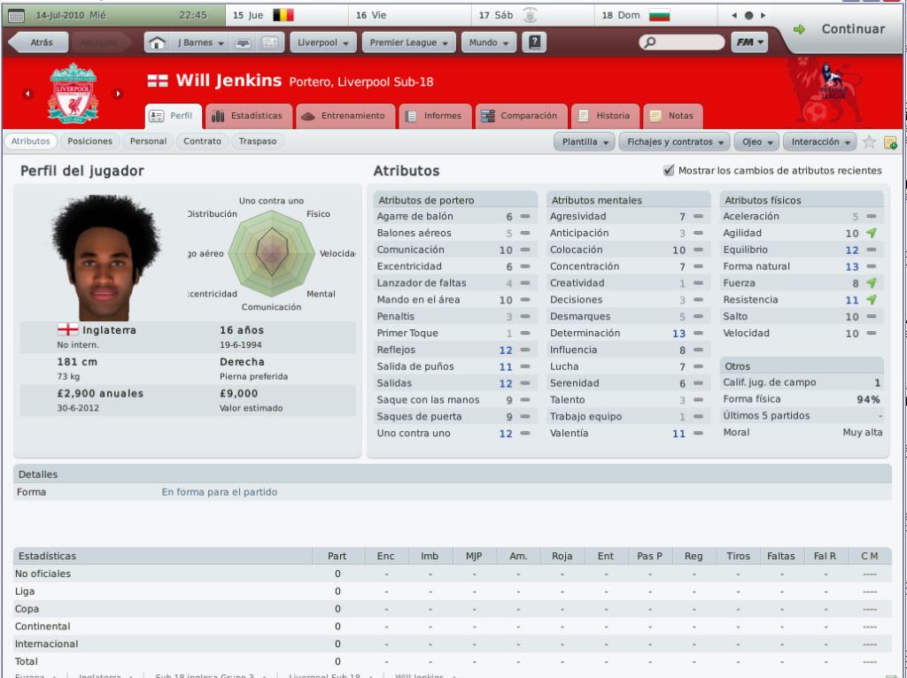Click the Liverpool club crest
Screen dimensions: 907x678
point(73,93)
